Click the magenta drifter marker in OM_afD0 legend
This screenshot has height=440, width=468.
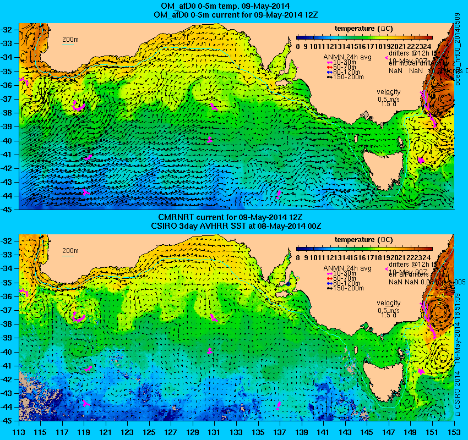[387, 58]
